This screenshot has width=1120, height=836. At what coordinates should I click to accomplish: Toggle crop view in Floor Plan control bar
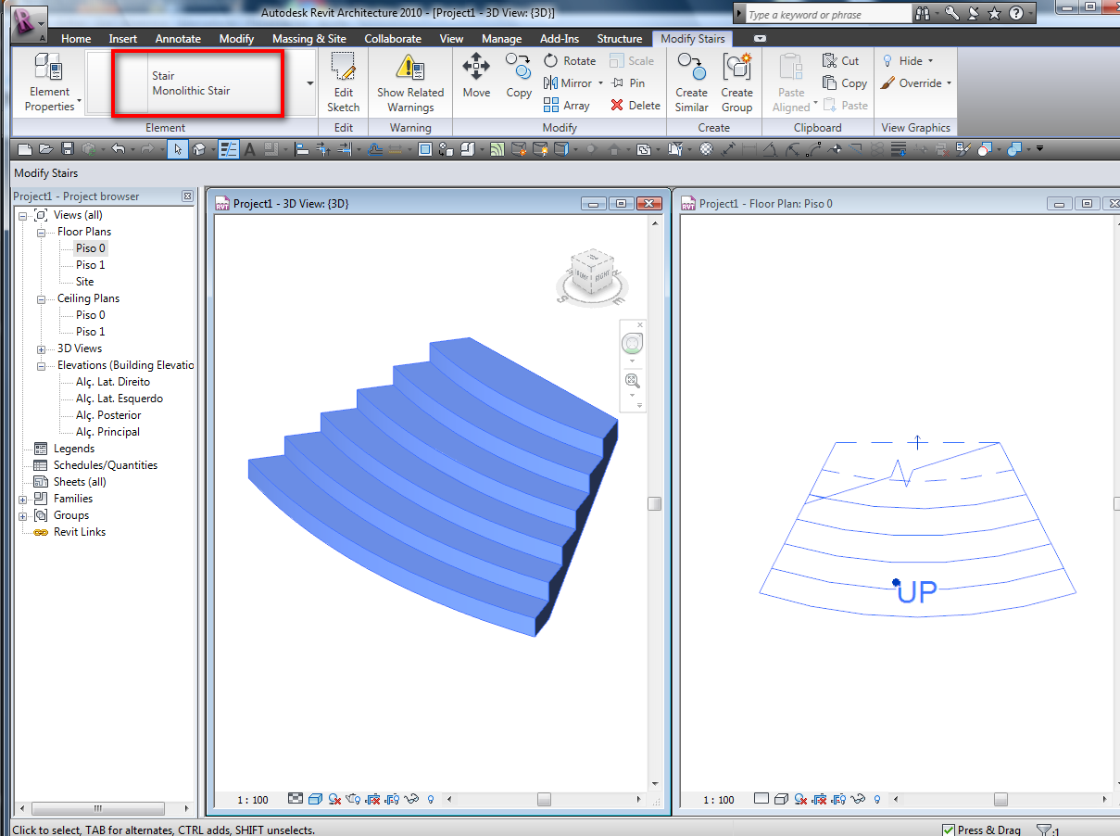820,799
